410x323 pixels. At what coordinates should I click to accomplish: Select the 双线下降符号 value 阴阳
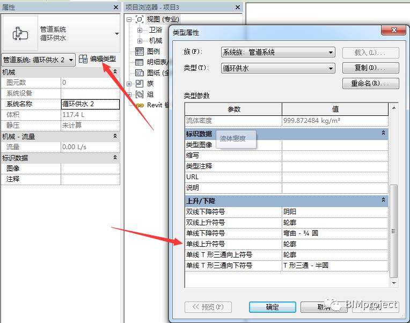click(x=335, y=212)
